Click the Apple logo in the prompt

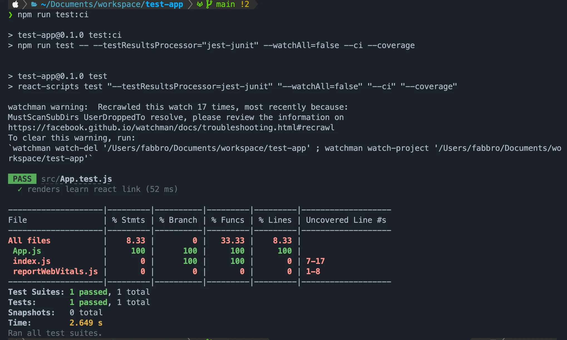pos(15,4)
